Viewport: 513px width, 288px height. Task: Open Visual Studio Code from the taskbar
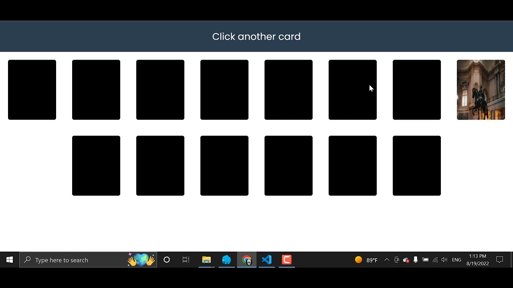coord(267,260)
